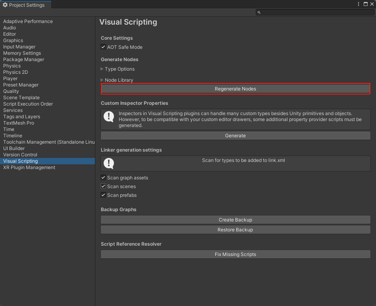
Task: Click the search magnifier icon
Action: click(x=259, y=12)
